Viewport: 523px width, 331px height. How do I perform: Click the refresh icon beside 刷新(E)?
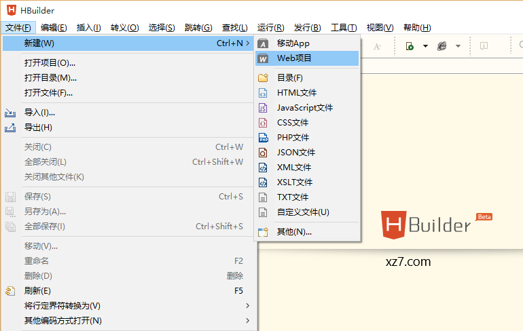point(10,291)
